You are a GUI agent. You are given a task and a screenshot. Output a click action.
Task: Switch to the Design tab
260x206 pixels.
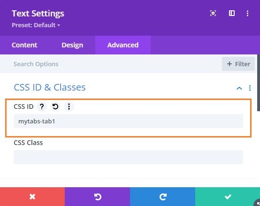click(x=72, y=45)
